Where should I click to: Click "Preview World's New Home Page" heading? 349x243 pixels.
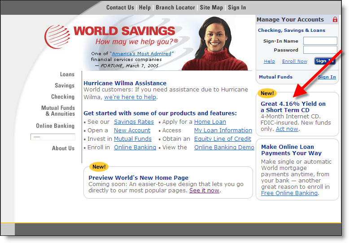pos(139,178)
